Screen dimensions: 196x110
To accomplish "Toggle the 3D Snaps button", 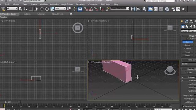I will tap(86, 9).
